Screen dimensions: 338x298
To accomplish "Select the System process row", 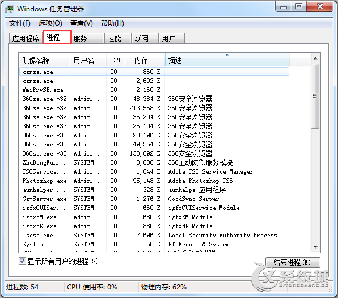I will [x=154, y=244].
